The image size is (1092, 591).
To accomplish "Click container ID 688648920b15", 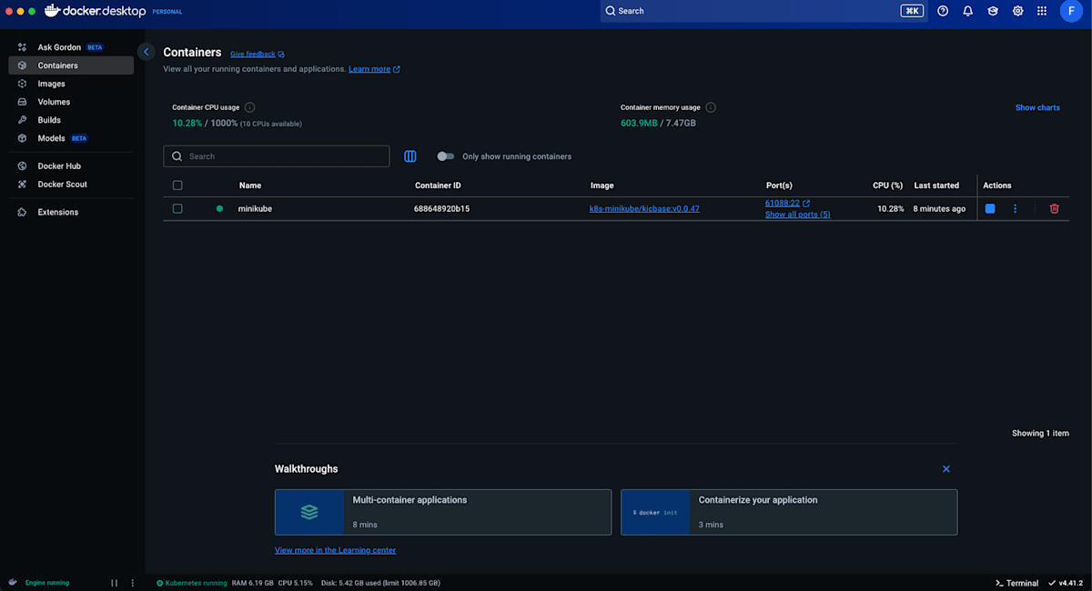I will click(x=441, y=209).
